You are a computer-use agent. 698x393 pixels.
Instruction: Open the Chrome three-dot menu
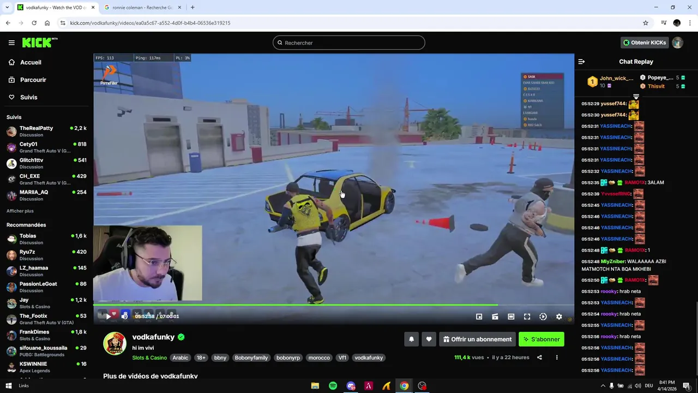[690, 23]
